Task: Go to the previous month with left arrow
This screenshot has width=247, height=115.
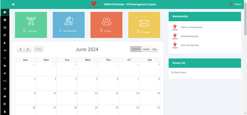Action: tap(21, 49)
